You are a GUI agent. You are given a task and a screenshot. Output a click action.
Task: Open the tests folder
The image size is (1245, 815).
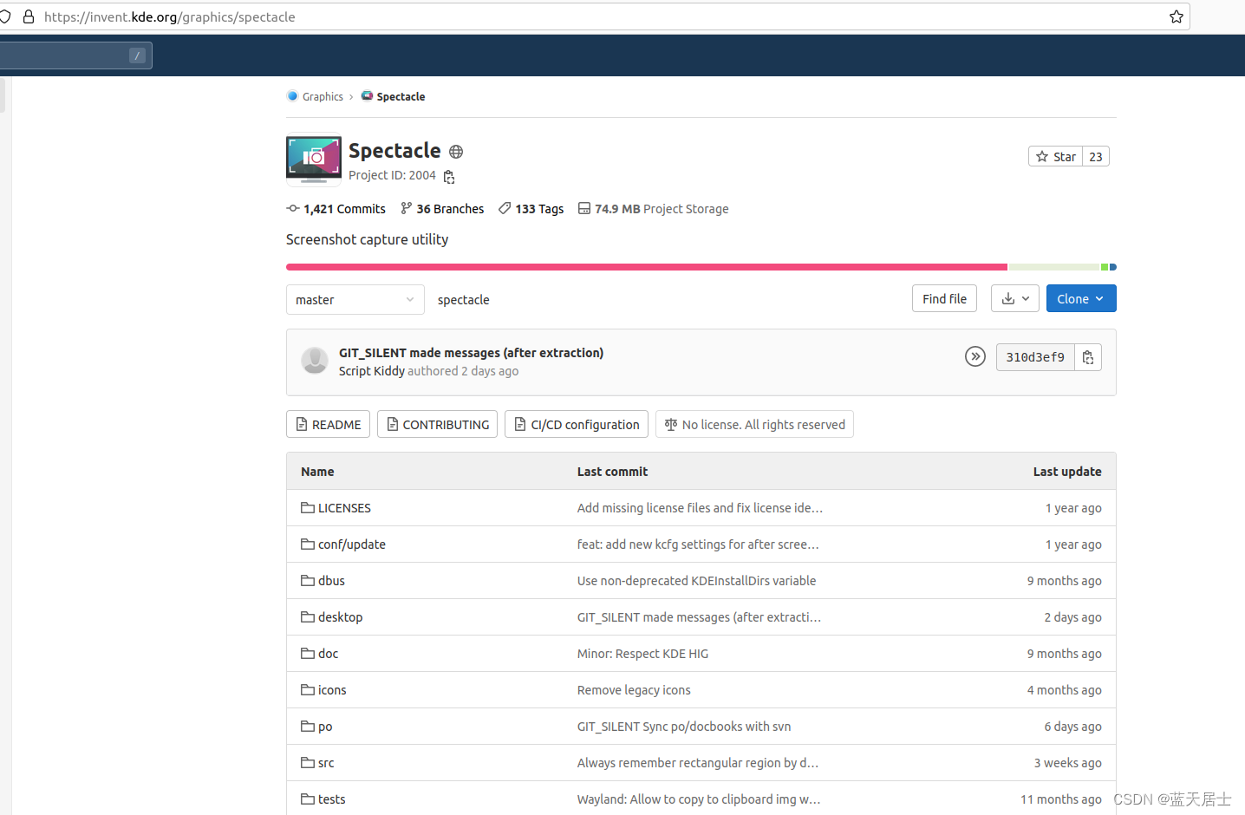click(x=331, y=799)
